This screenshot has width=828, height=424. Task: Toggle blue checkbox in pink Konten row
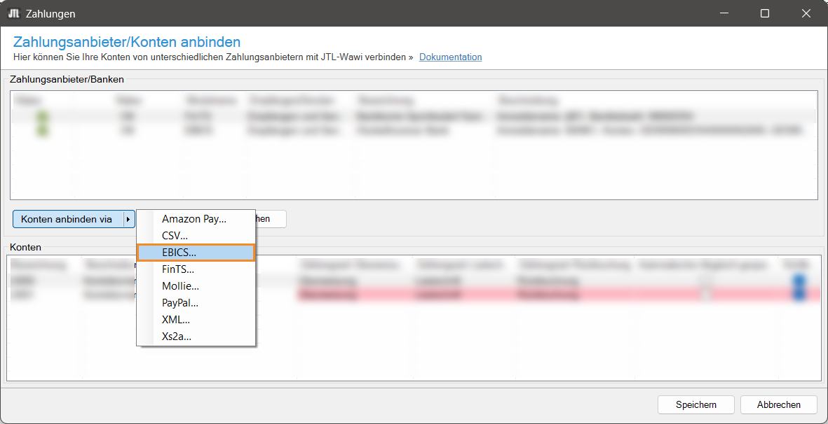tap(799, 295)
